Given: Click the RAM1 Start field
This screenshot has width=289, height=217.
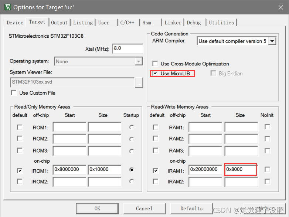Looking at the screenshot, I should (205, 127).
